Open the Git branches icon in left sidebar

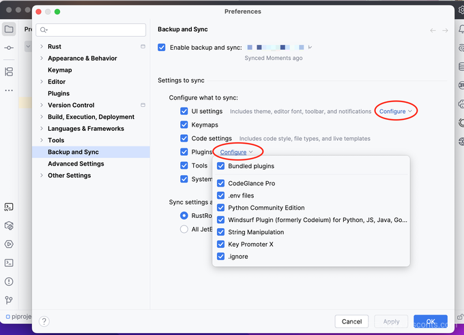(x=9, y=300)
